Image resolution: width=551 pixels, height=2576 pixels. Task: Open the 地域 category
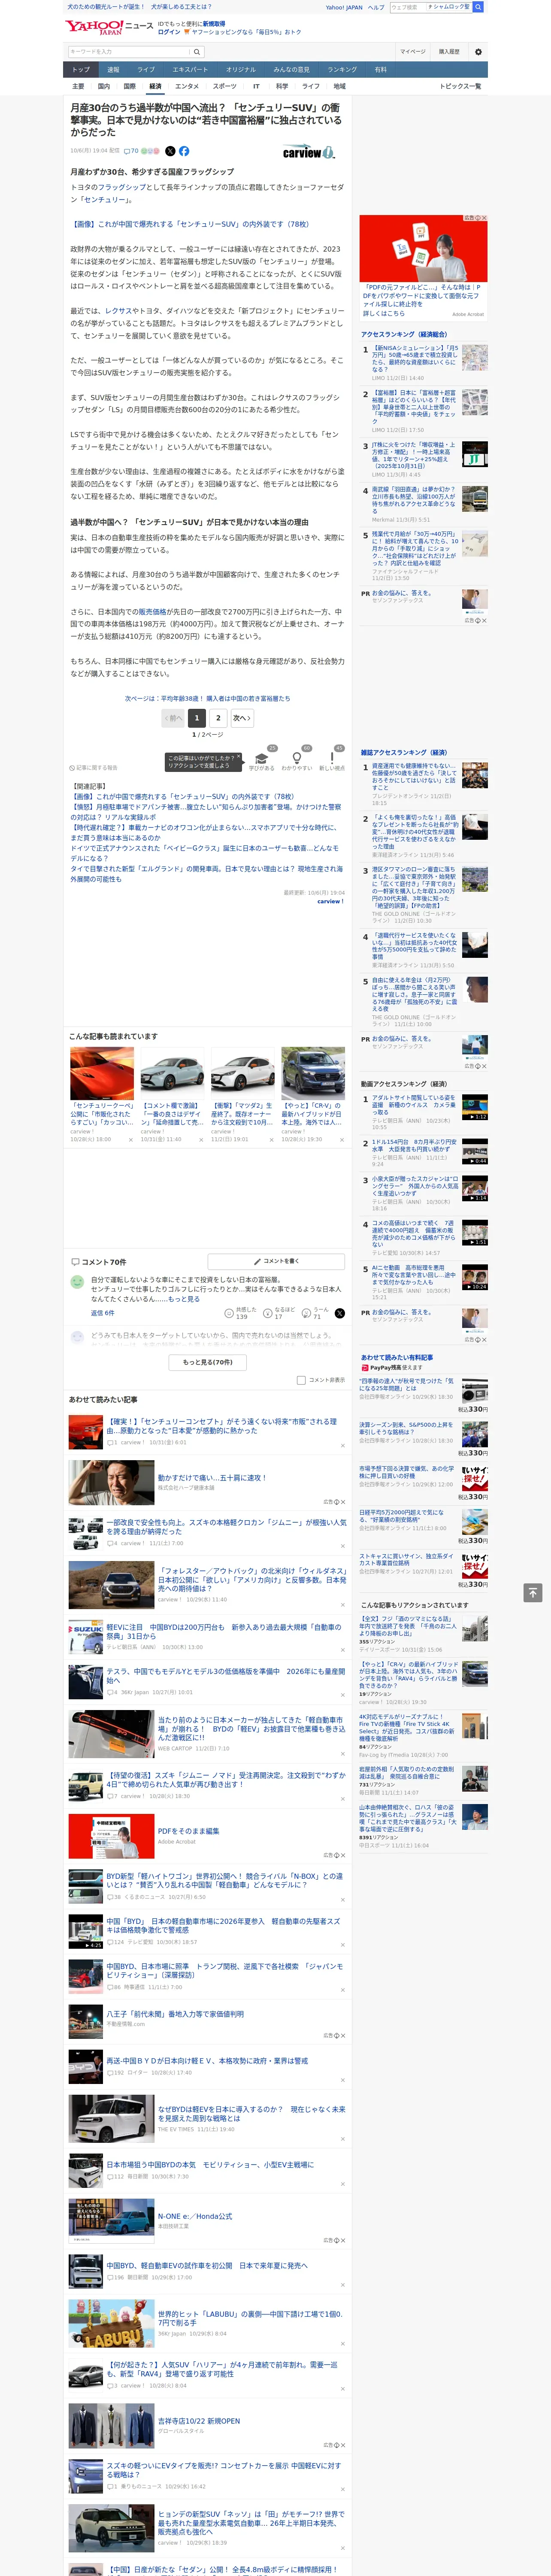(x=339, y=86)
